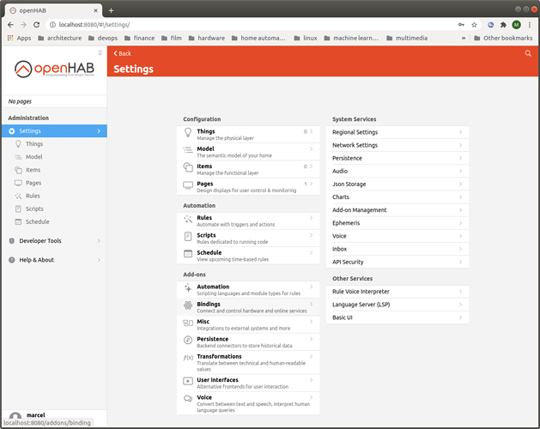Click the Pages monitor icon in Configuration
540x429 pixels.
pos(188,185)
